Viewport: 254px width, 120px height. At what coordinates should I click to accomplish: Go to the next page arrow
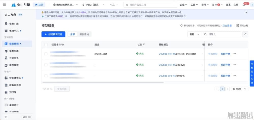tap(228, 89)
